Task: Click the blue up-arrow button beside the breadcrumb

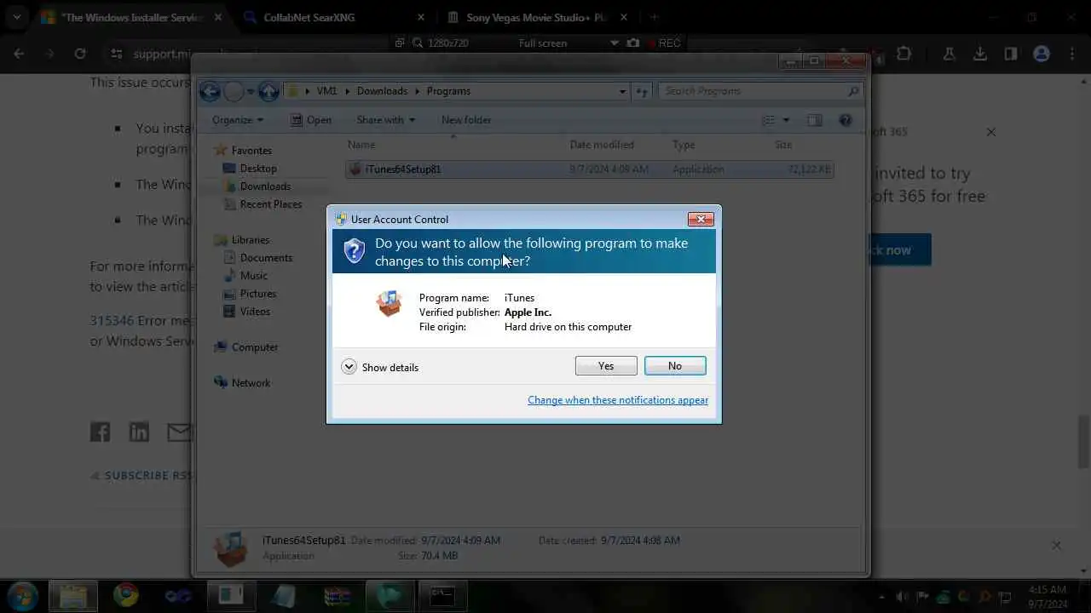Action: click(268, 91)
